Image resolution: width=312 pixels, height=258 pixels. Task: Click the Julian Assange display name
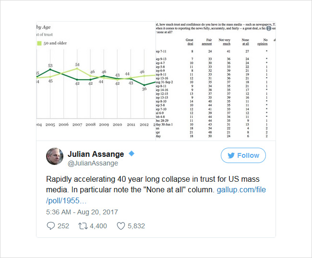[x=96, y=154]
